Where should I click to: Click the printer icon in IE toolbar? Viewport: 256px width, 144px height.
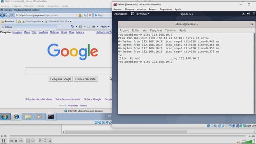click(x=94, y=27)
